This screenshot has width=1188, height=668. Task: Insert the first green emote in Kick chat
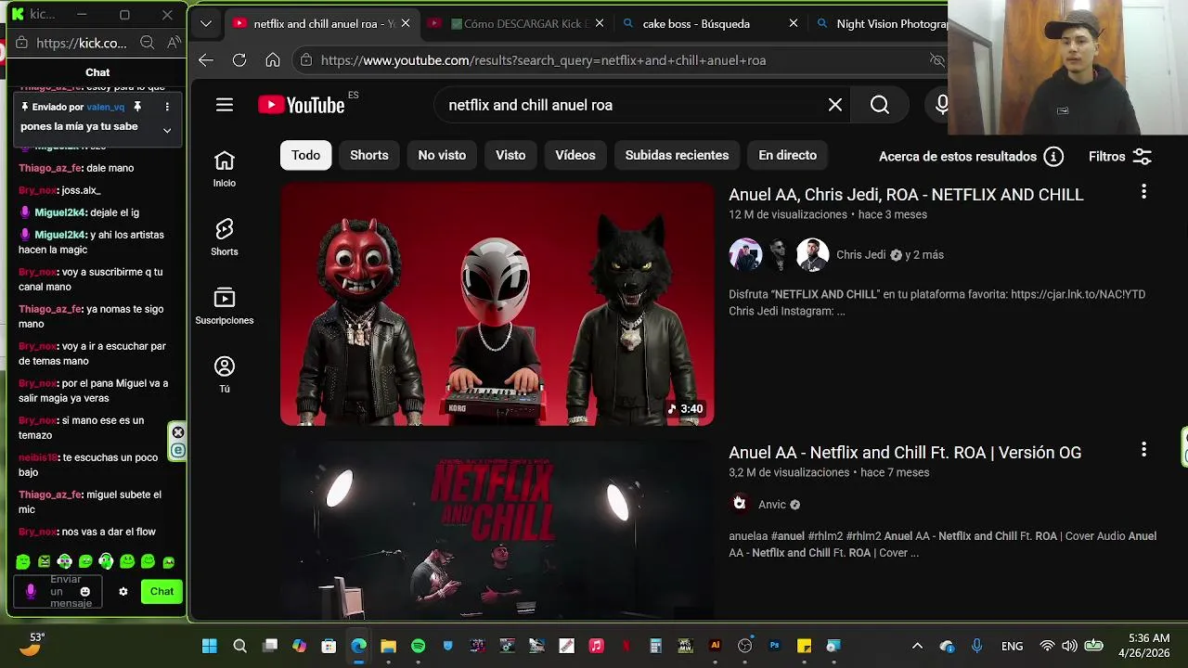23,561
